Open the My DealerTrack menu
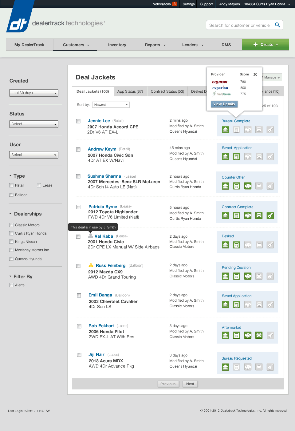The image size is (295, 431). 29,45
